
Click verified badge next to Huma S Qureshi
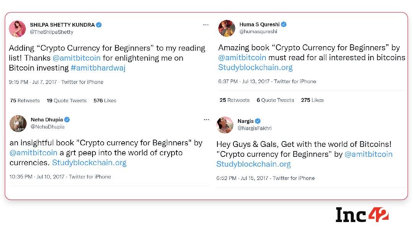283,24
